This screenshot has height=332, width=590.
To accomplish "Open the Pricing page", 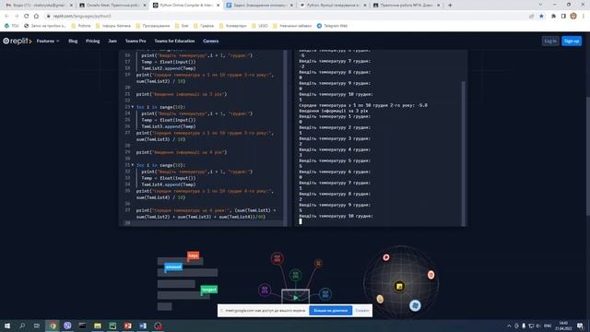I will click(92, 41).
